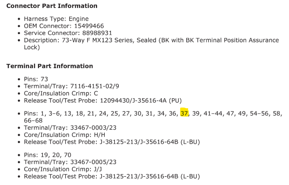Click the Harness Type: Engine line

(x=56, y=19)
